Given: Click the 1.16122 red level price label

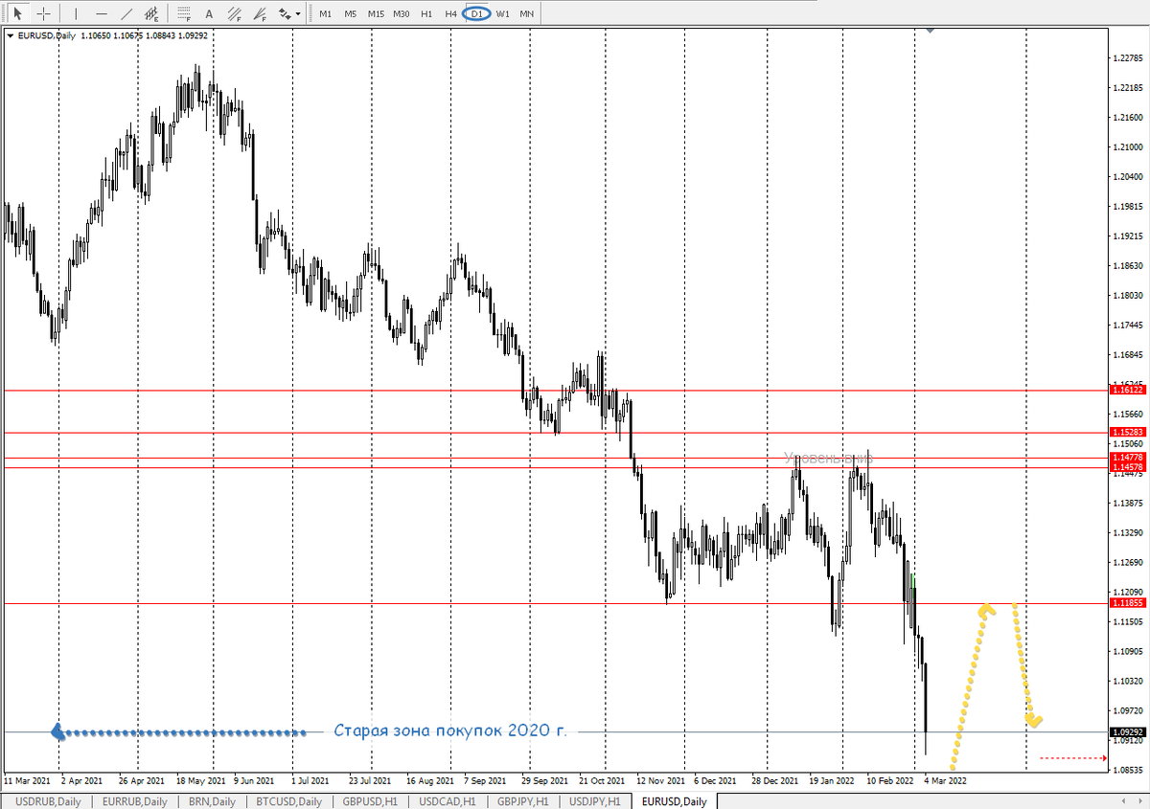Looking at the screenshot, I should (x=1128, y=391).
